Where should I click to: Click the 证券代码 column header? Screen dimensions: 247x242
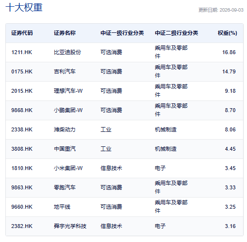click(x=22, y=33)
